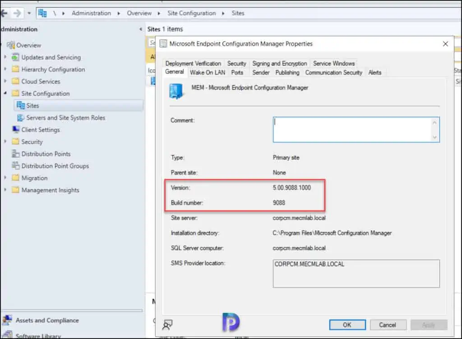Click the OK button
The height and width of the screenshot is (339, 462).
[347, 325]
